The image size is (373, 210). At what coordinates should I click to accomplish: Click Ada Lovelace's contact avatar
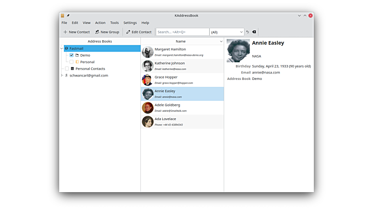(x=147, y=122)
